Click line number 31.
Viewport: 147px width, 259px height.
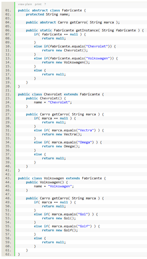point(8,130)
